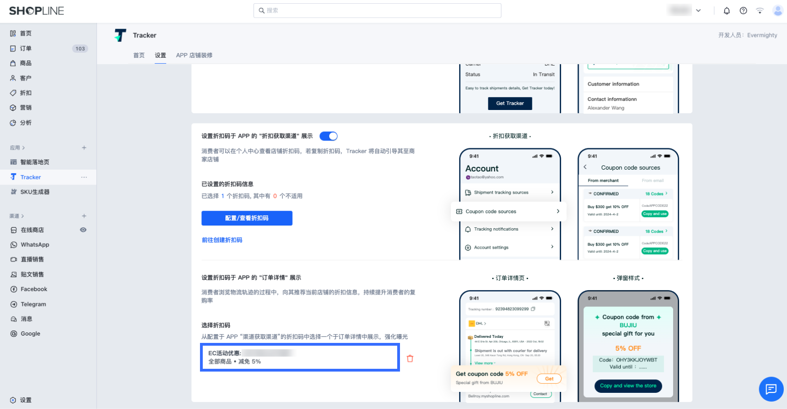787x409 pixels.
Task: Add a new channel with plus icon
Action: point(84,216)
